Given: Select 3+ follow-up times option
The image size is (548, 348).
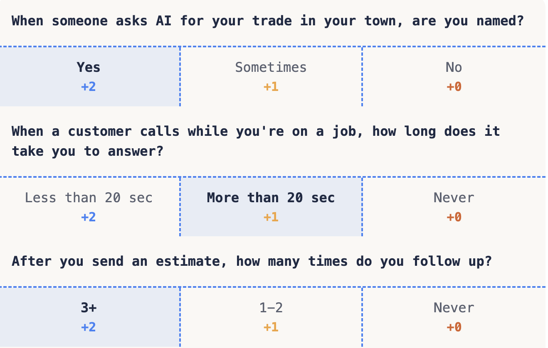Looking at the screenshot, I should coord(89,317).
